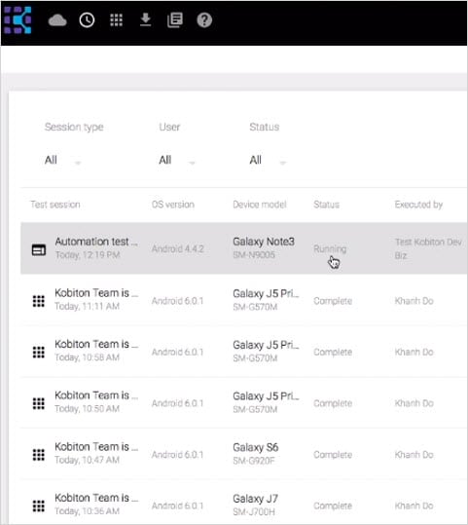
Task: Open the help question mark icon
Action: (204, 20)
